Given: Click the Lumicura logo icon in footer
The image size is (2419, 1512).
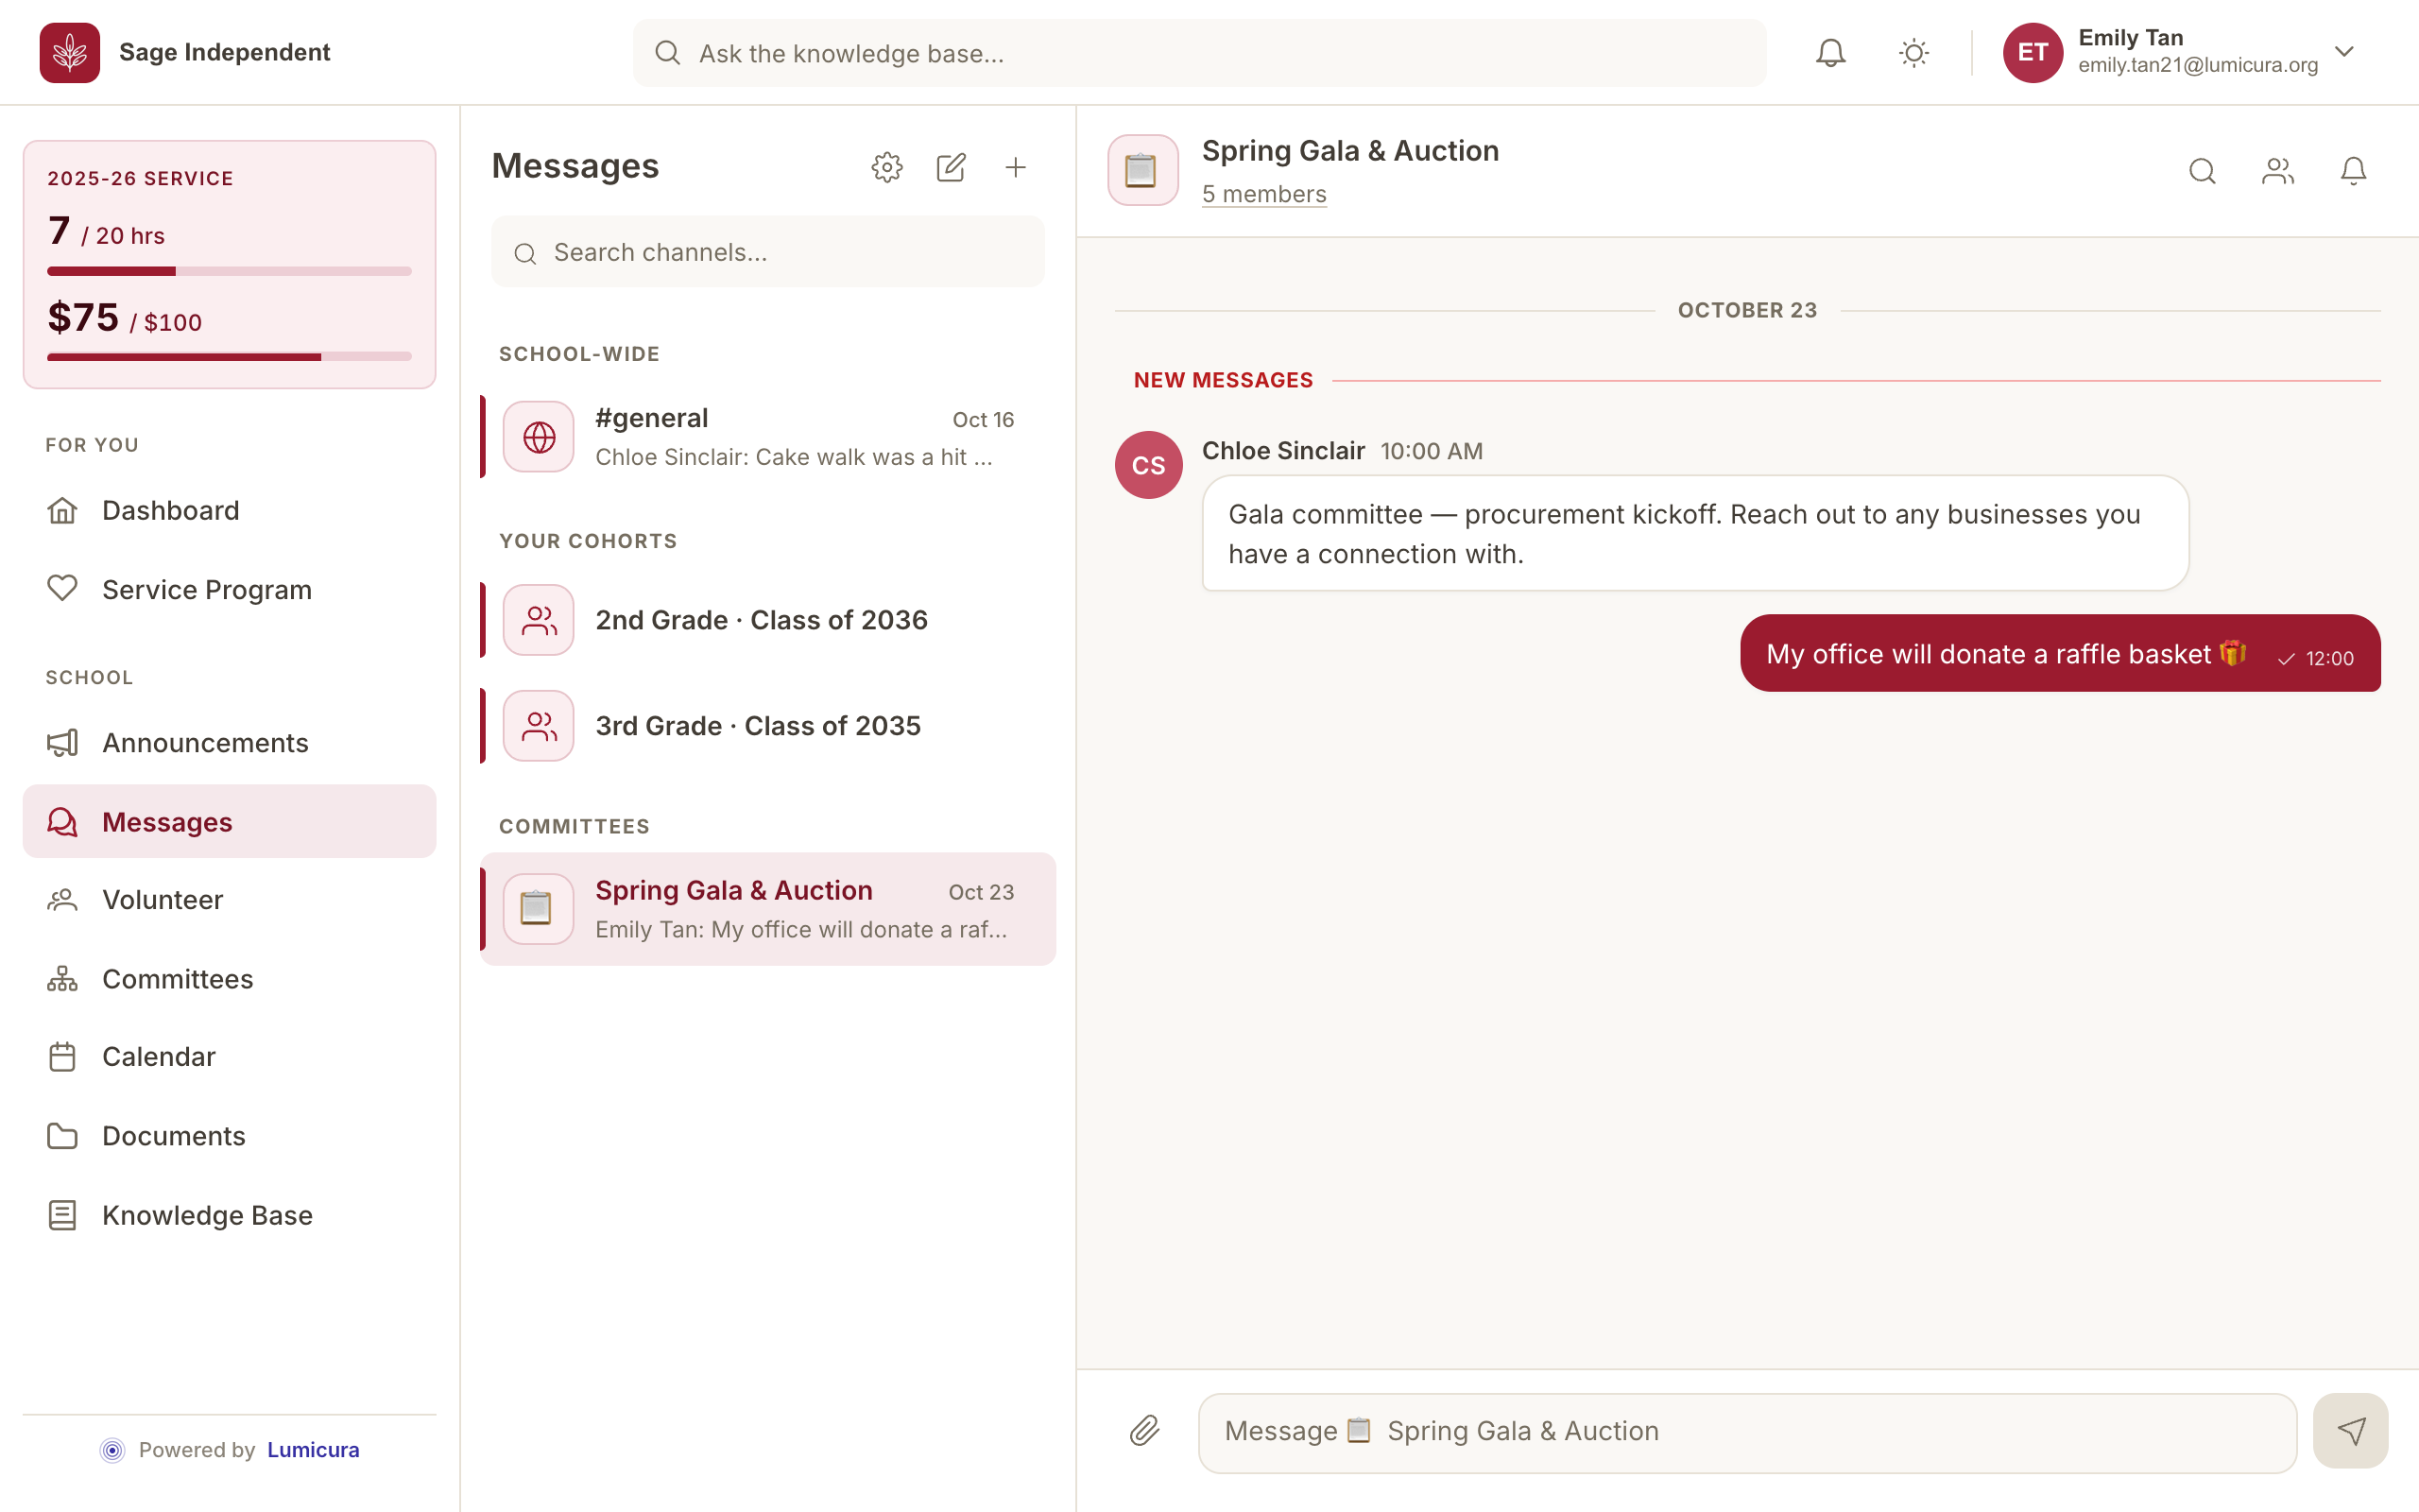Looking at the screenshot, I should [x=113, y=1450].
